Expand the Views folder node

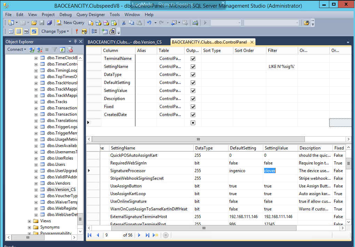[30, 221]
